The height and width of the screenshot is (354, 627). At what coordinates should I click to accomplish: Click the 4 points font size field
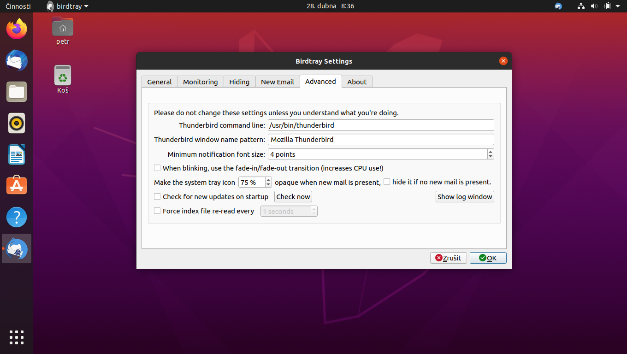(x=378, y=154)
